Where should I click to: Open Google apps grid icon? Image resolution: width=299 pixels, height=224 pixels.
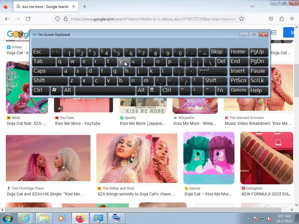(x=274, y=32)
